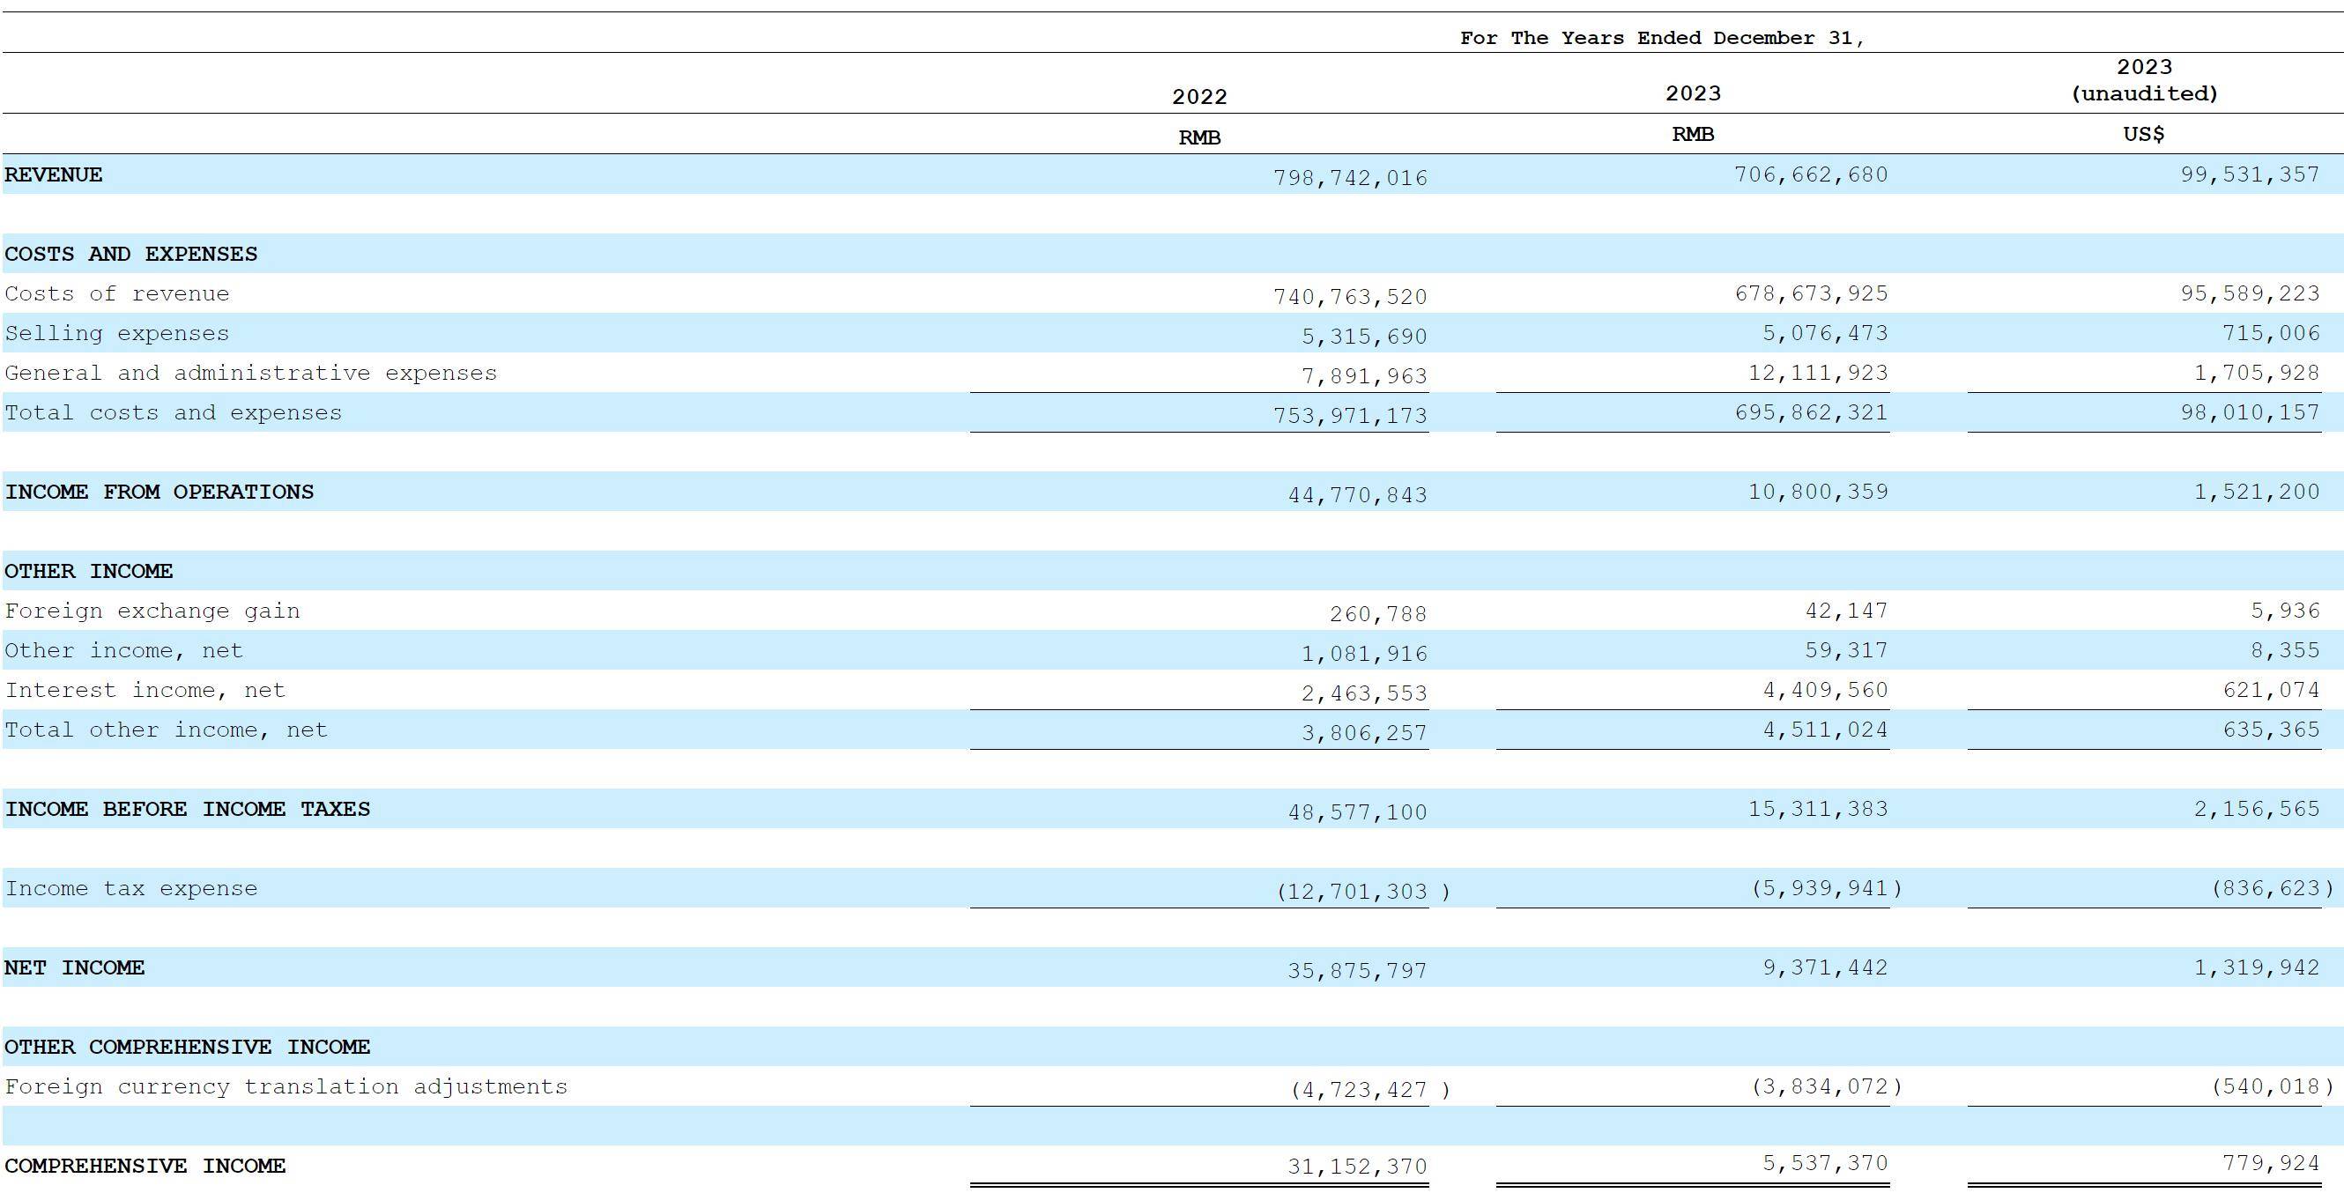Click INCOME FROM OPERATIONS label
Screen dimensions: 2344x1193
point(159,493)
